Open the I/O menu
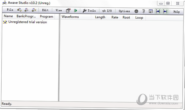This screenshot has width=185, height=110. tap(109, 11)
